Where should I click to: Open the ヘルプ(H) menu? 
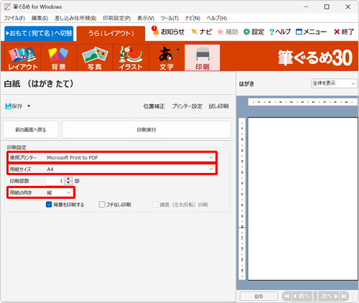pyautogui.click(x=217, y=18)
